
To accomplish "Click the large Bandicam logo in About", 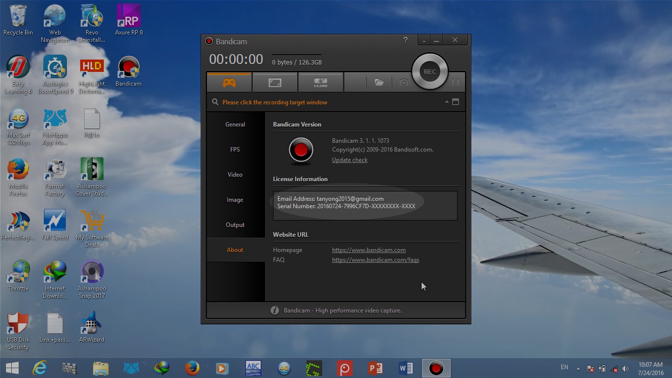I will point(301,150).
